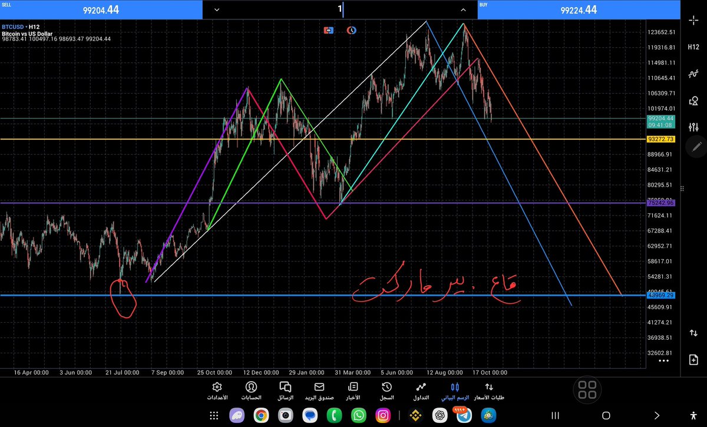Grab the side panel drag handle dots
The image size is (707, 427).
point(683,188)
